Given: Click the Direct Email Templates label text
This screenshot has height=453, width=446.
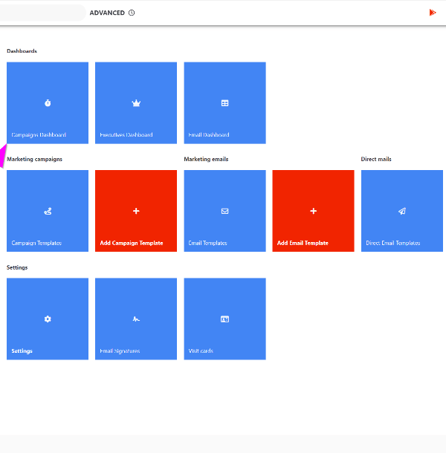Looking at the screenshot, I should tap(393, 243).
